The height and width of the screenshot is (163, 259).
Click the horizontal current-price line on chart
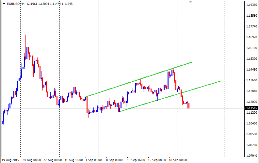(123, 108)
